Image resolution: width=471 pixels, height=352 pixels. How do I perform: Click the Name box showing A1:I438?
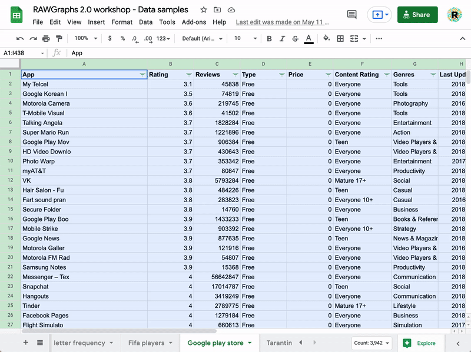pyautogui.click(x=22, y=53)
